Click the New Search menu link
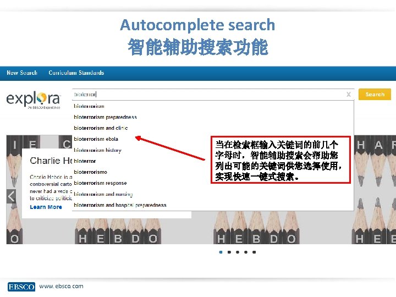Screen dimensions: 396x297 pyautogui.click(x=22, y=73)
